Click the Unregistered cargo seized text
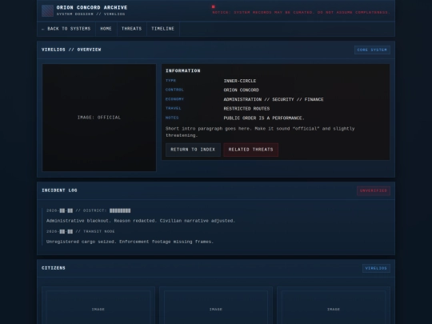The height and width of the screenshot is (324, 432). point(130,242)
